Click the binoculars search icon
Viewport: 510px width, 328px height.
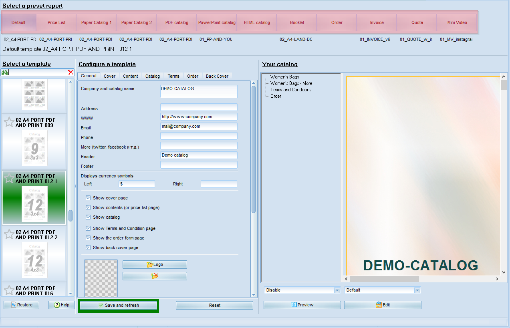click(5, 72)
